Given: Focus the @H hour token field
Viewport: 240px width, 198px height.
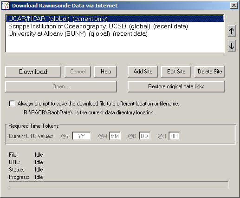Looking at the screenshot, I should pos(174,136).
